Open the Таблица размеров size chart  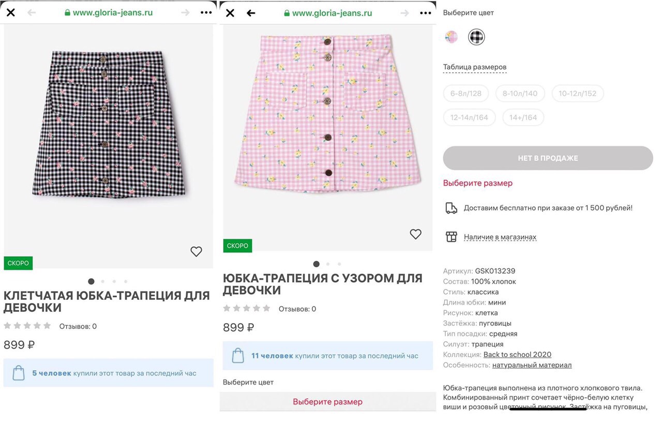(475, 67)
